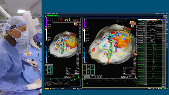The image size is (169, 95).
Task: Open the File menu
Action: click(46, 13)
